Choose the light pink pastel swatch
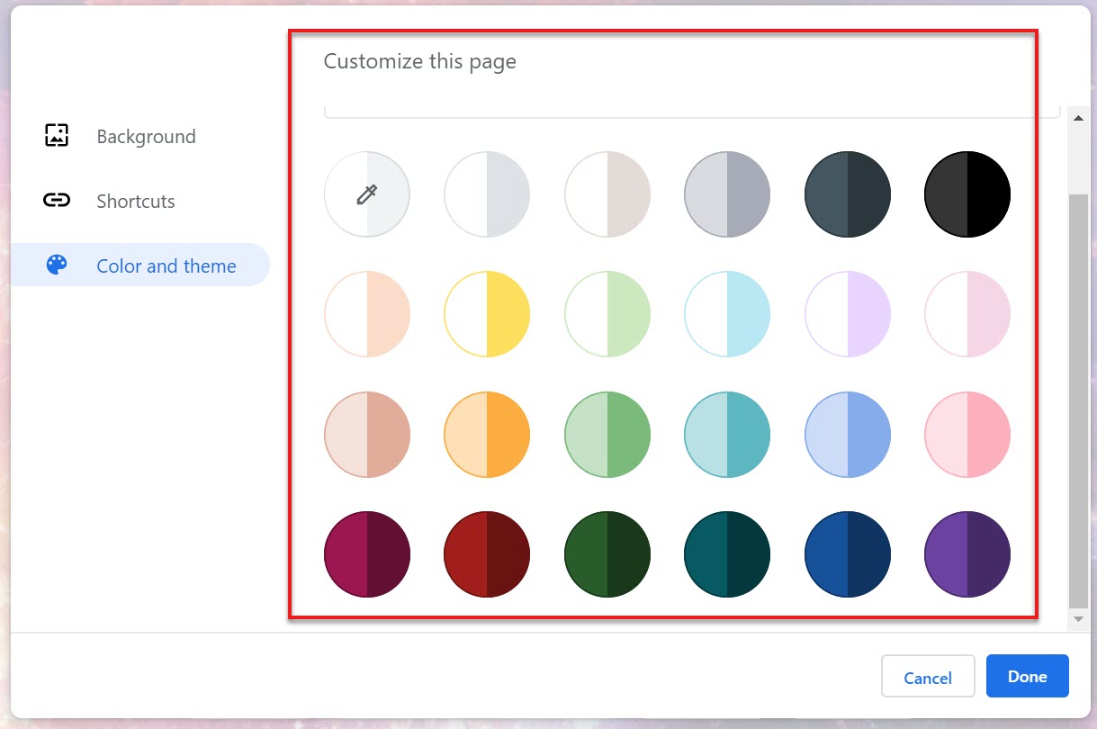The width and height of the screenshot is (1097, 729). pos(967,314)
